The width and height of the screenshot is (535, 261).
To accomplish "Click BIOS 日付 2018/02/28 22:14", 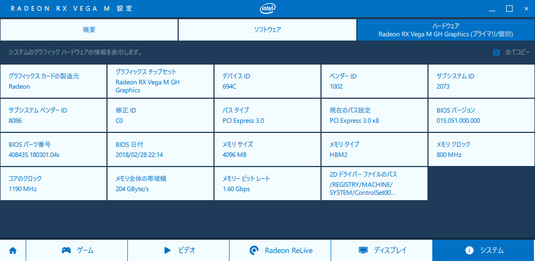I will pyautogui.click(x=139, y=155).
